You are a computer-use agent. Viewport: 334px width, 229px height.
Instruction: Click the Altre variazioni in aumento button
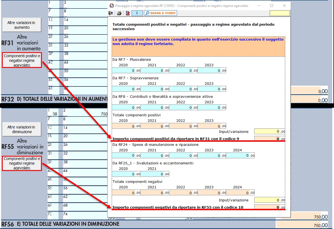coord(22,25)
